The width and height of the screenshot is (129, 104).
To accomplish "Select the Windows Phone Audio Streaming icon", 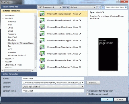I will [x=42, y=60].
